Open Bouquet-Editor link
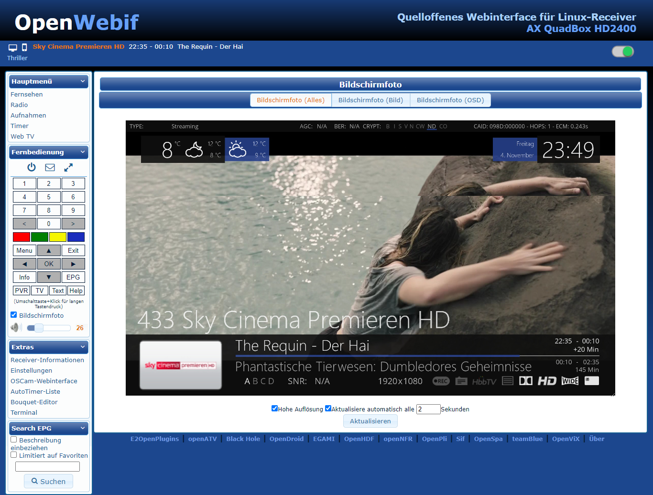 34,402
